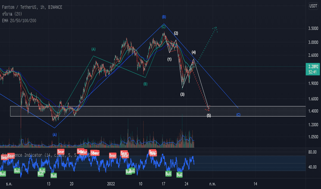Screen dimensions: 321x189
Task: Click the 1.4000 price axis label
Action: [x=313, y=111]
